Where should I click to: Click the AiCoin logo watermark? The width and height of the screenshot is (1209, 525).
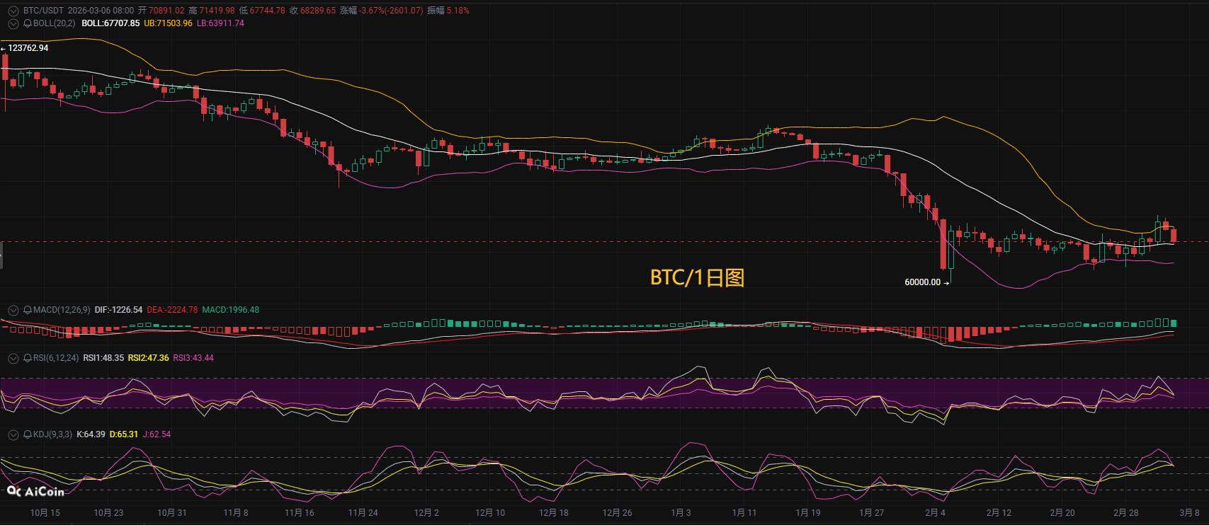[35, 491]
